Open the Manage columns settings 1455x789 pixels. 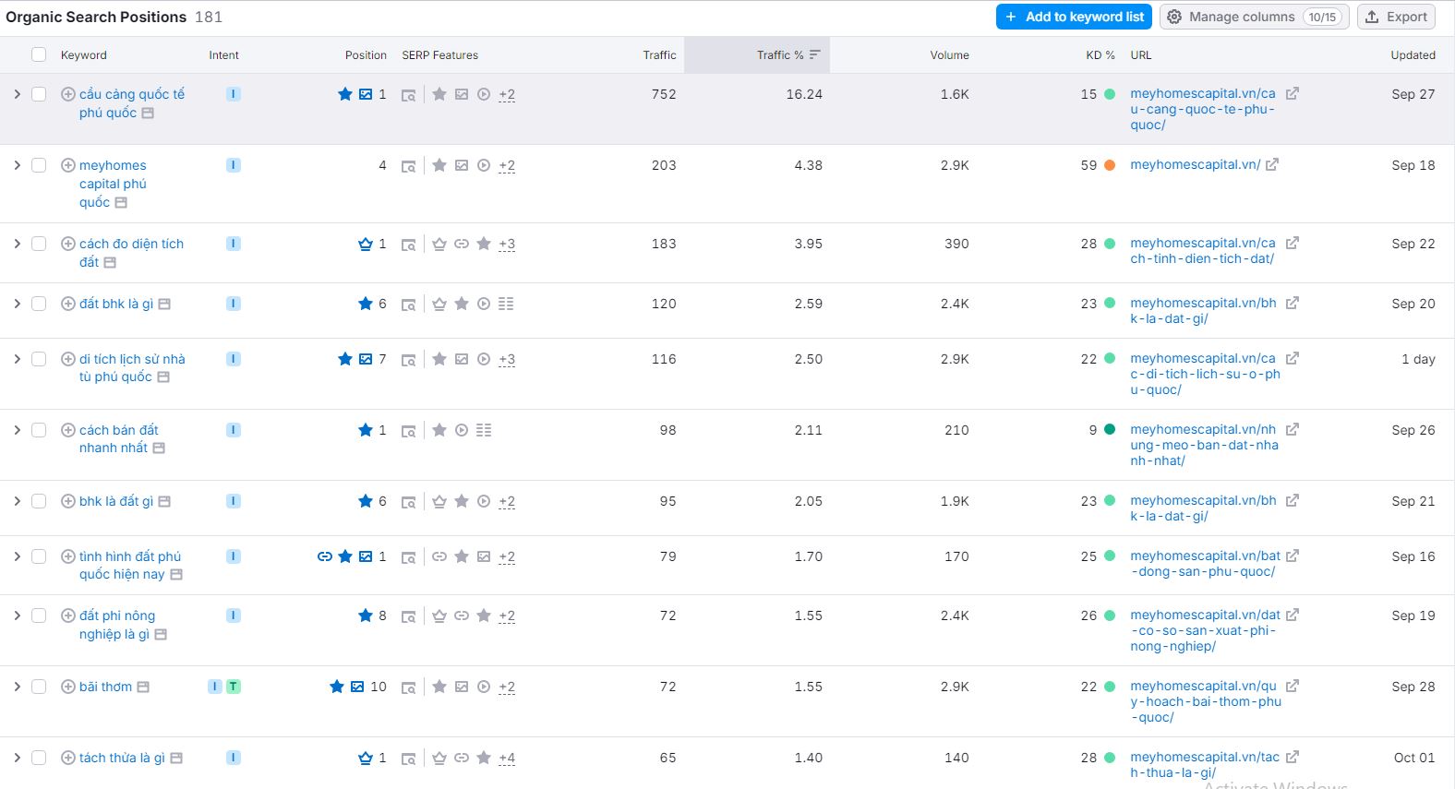pos(1254,17)
